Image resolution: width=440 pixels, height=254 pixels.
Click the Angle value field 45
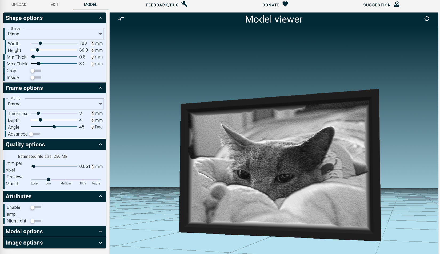click(x=85, y=127)
